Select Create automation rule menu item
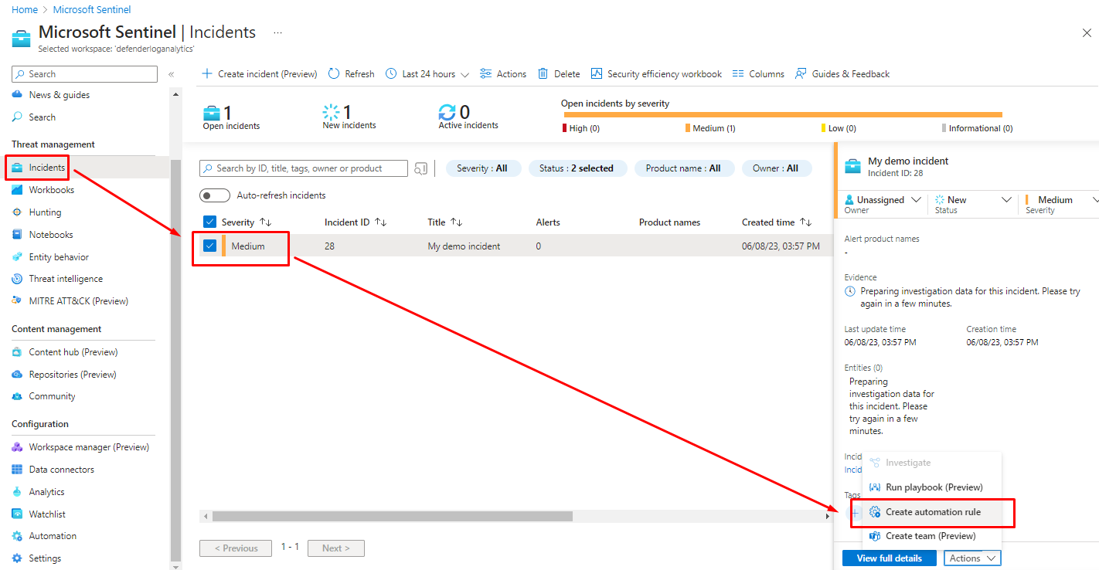Screen dimensions: 1099x570 [x=934, y=512]
